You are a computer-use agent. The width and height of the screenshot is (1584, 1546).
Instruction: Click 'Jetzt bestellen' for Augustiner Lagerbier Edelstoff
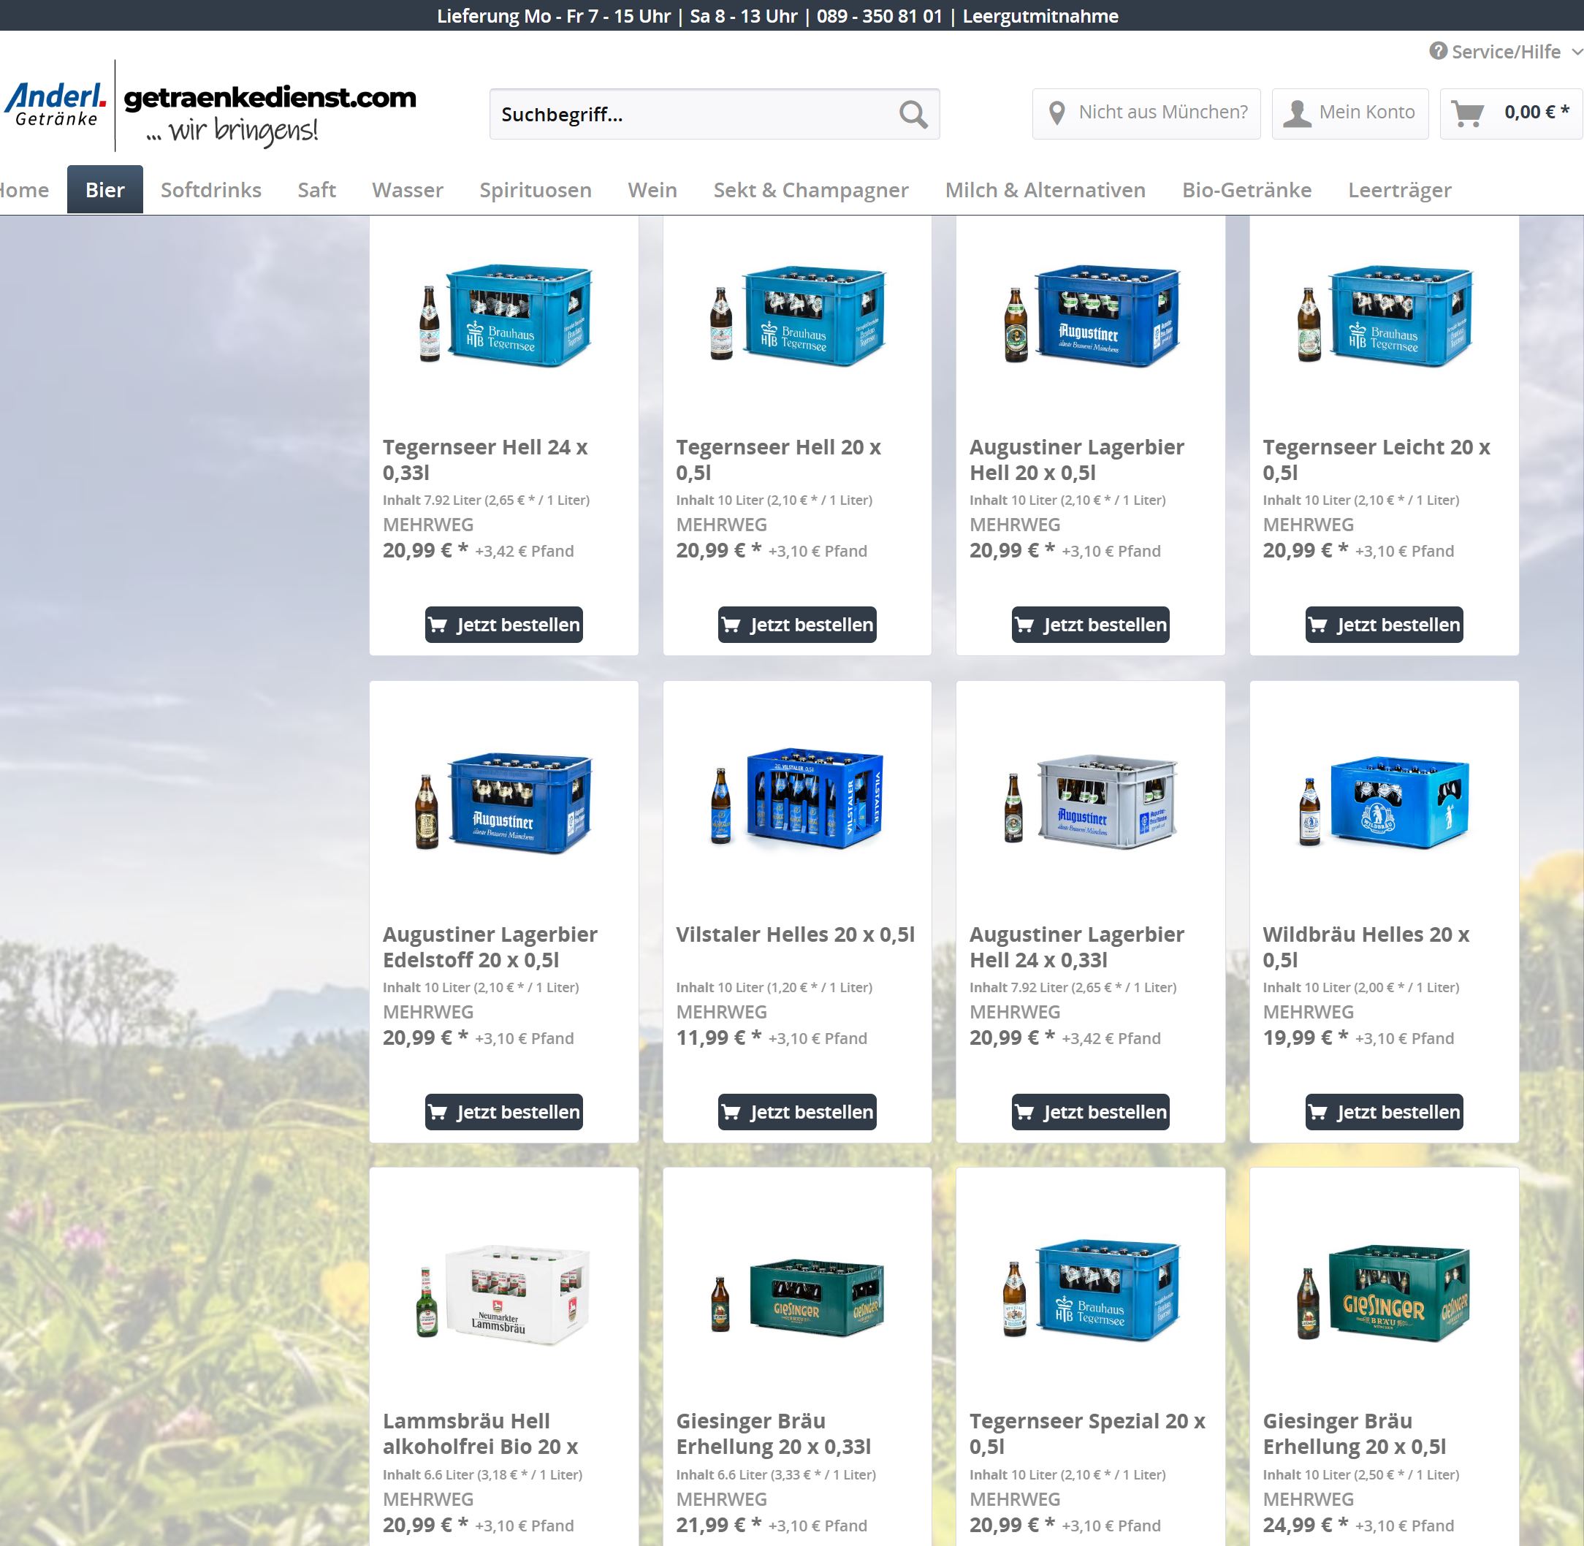(503, 1113)
